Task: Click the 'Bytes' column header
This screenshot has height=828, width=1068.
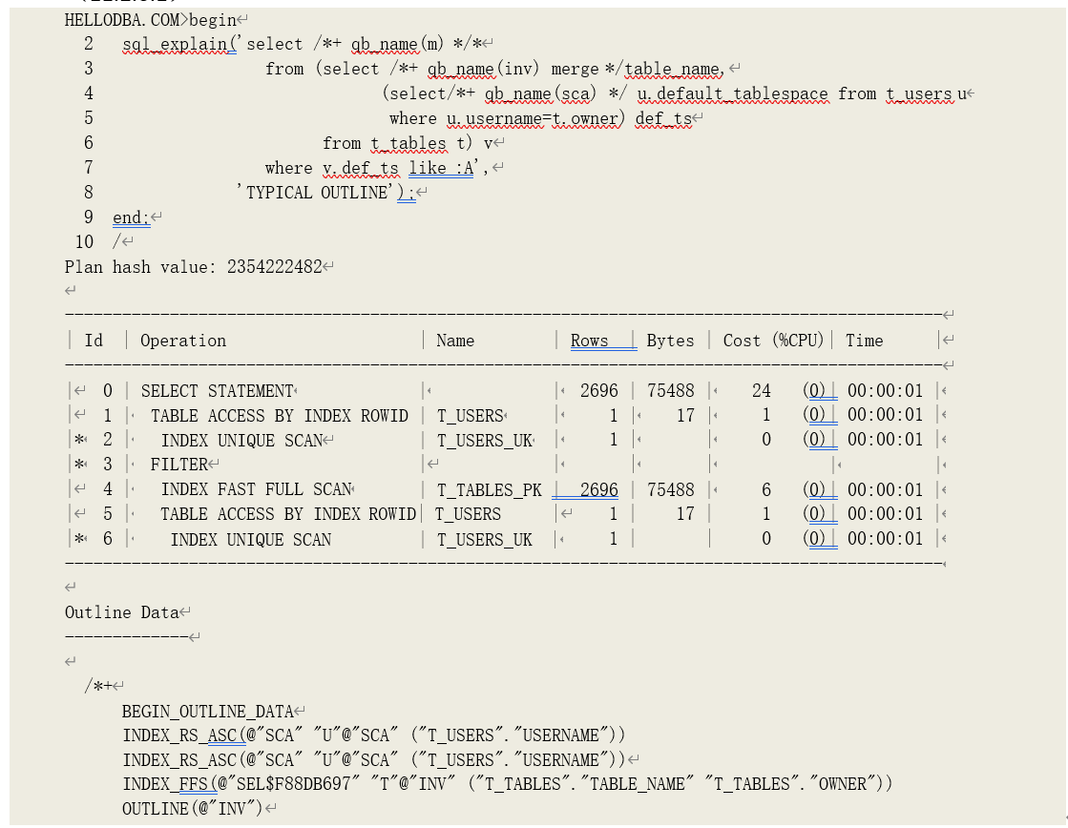Action: pos(670,341)
